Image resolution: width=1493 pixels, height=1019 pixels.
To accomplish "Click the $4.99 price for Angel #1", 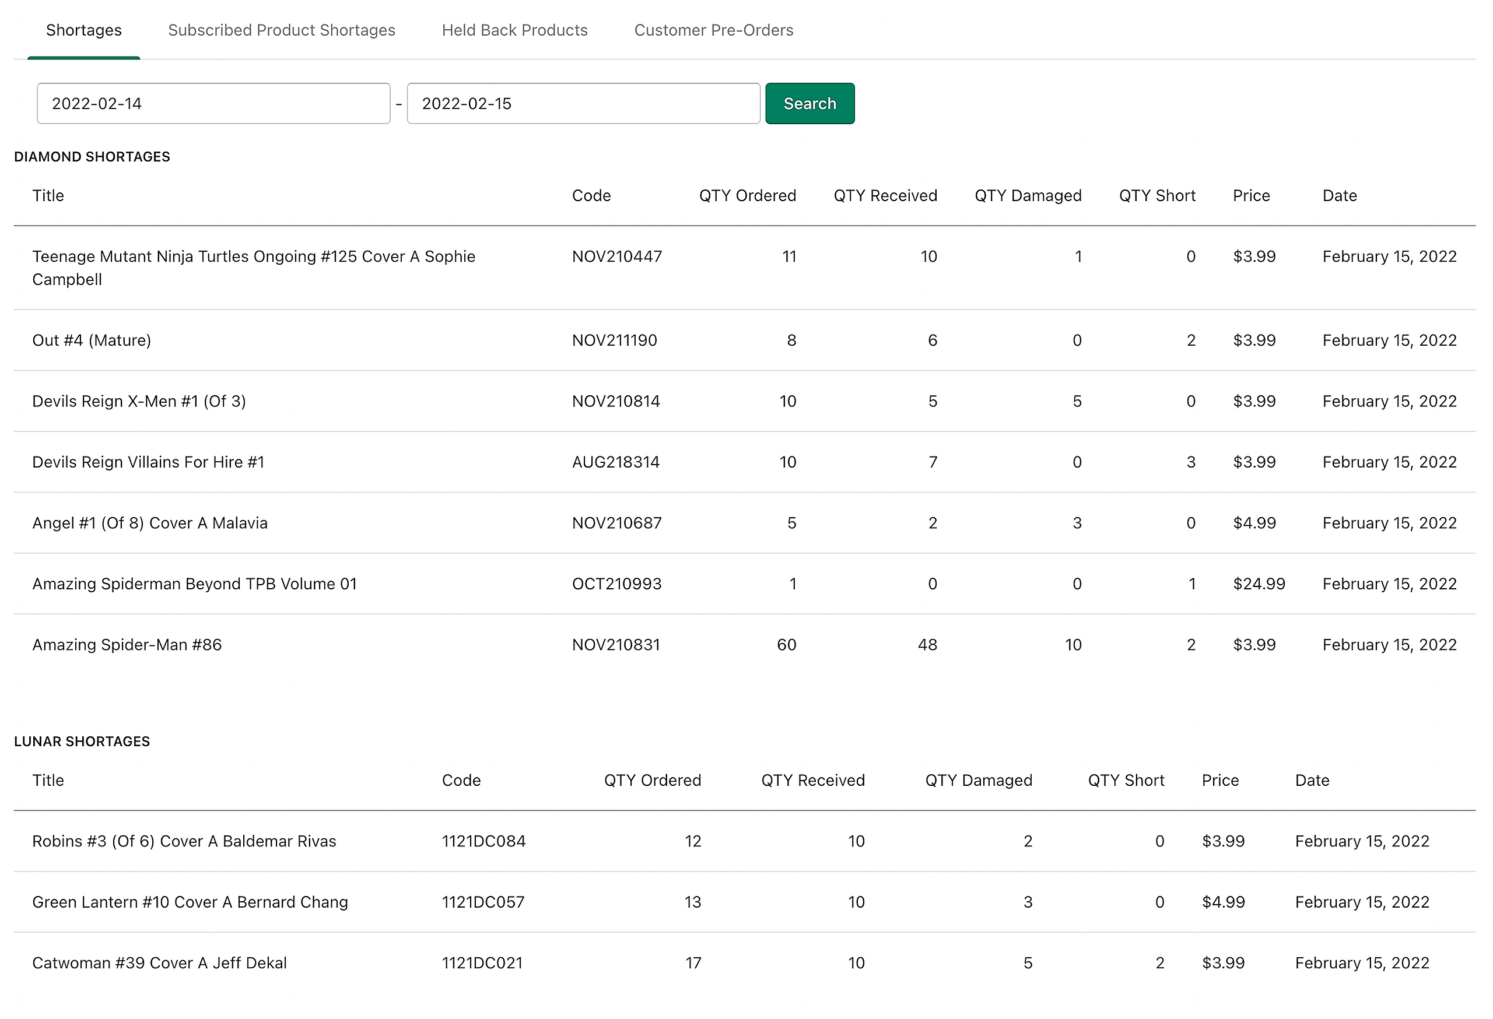I will click(1254, 523).
